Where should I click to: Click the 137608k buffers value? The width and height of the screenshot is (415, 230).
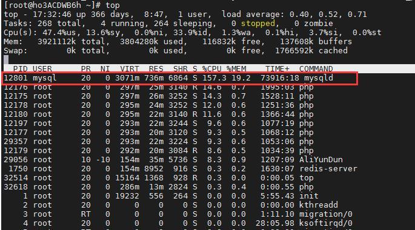coord(297,42)
